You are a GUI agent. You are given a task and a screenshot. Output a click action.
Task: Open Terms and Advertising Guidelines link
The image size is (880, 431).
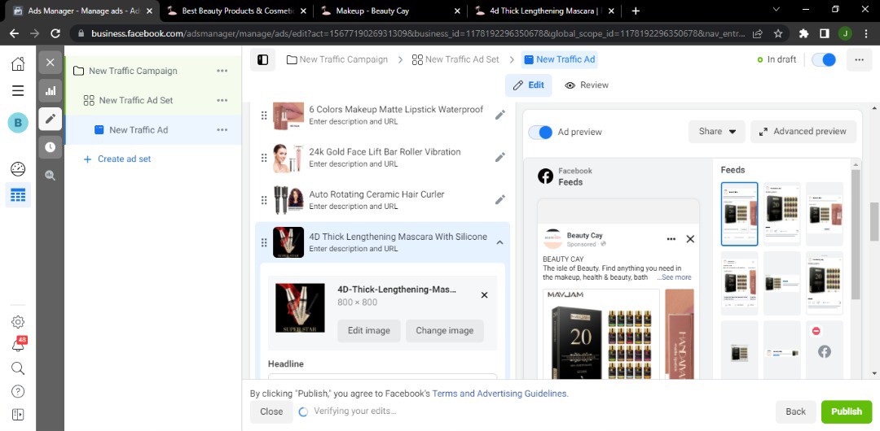point(499,394)
